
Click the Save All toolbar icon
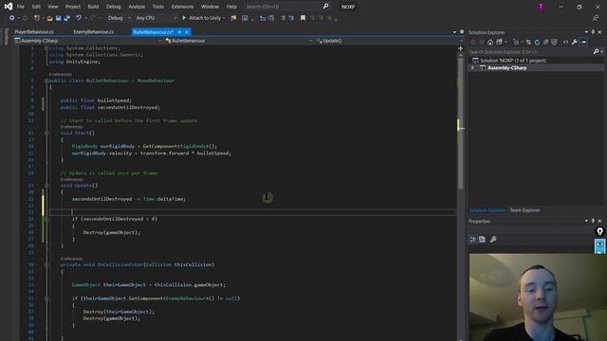click(x=67, y=18)
